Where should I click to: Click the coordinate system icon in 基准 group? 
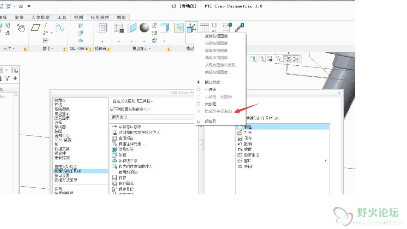coord(46,40)
